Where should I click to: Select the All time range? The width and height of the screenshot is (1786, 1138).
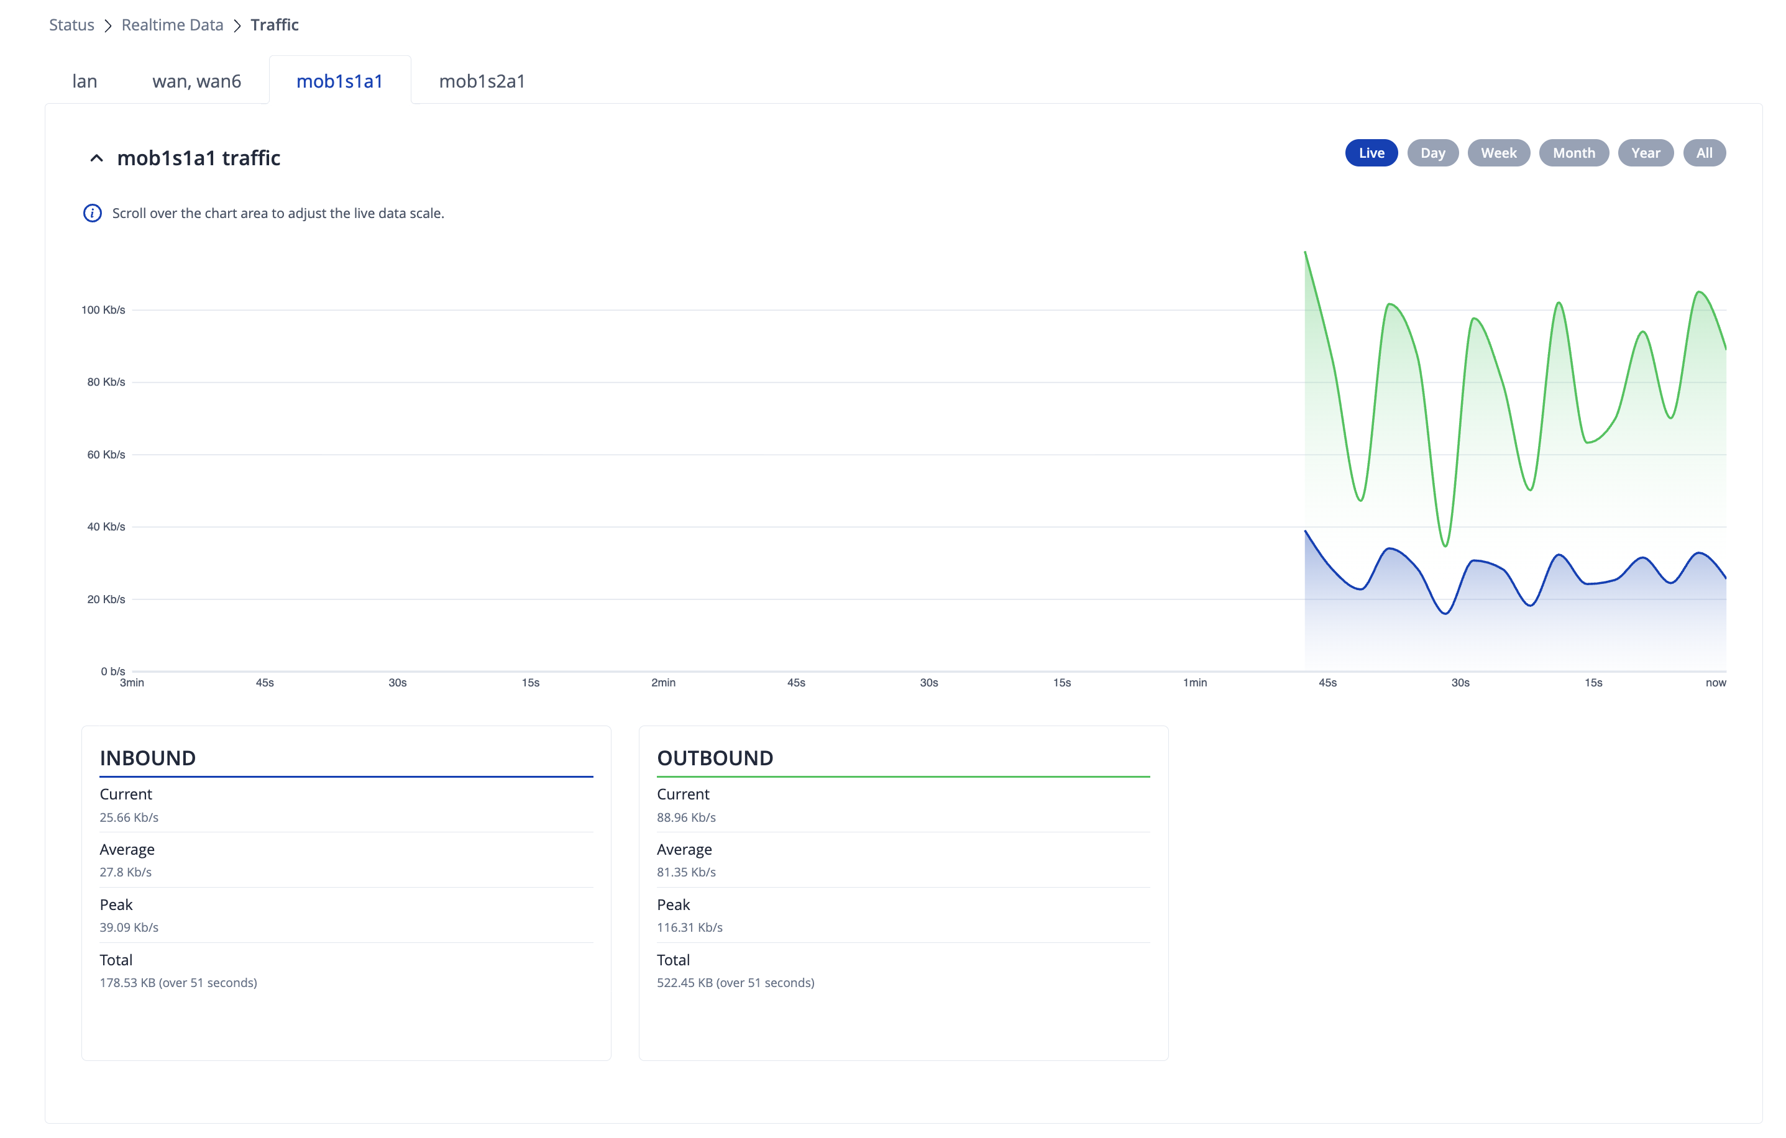[x=1704, y=153]
